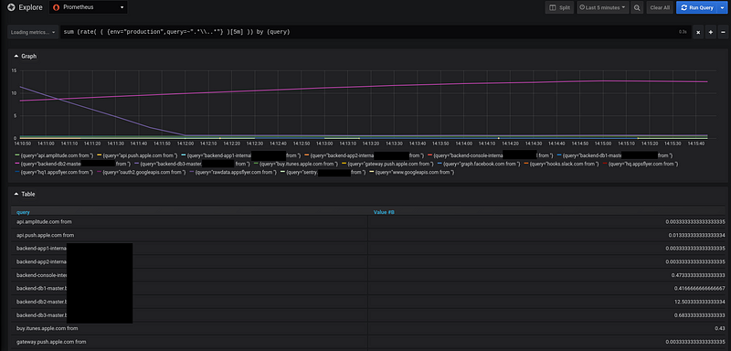
Task: Click value 0.43 in table
Action: pyautogui.click(x=720, y=328)
